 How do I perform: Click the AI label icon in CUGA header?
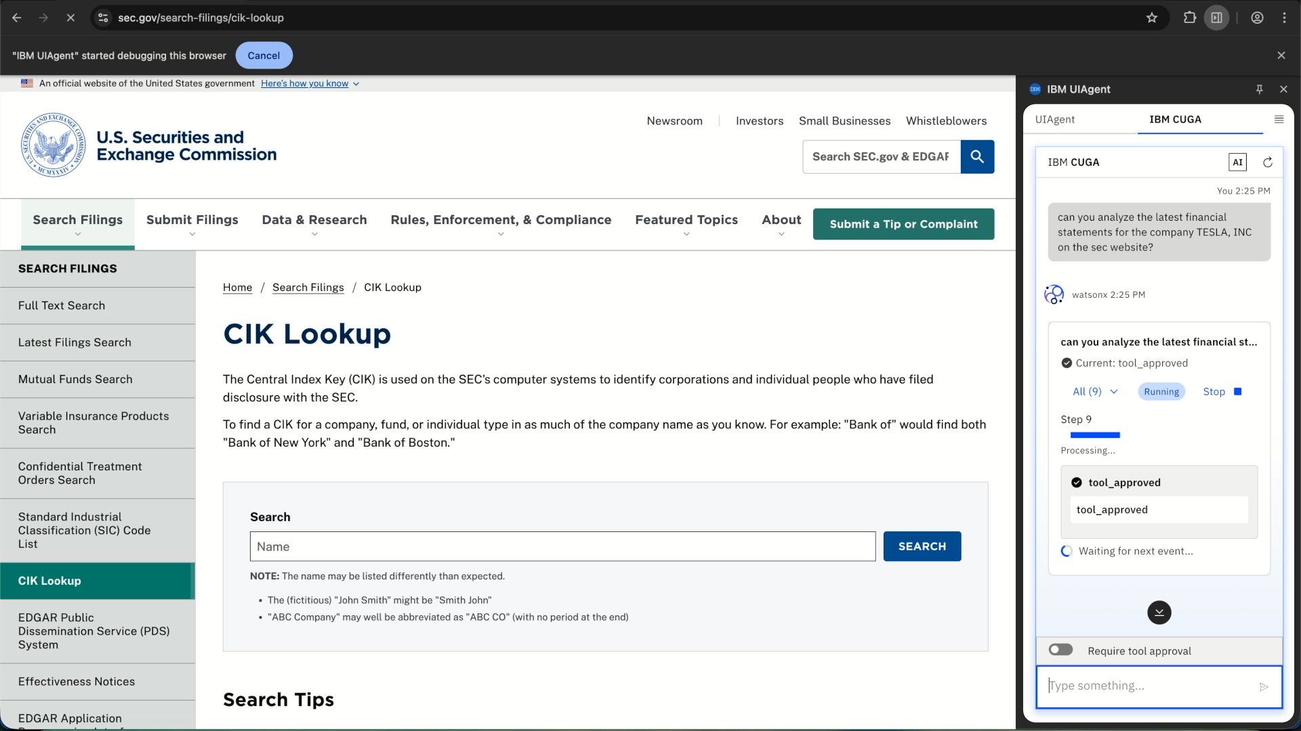[1237, 162]
